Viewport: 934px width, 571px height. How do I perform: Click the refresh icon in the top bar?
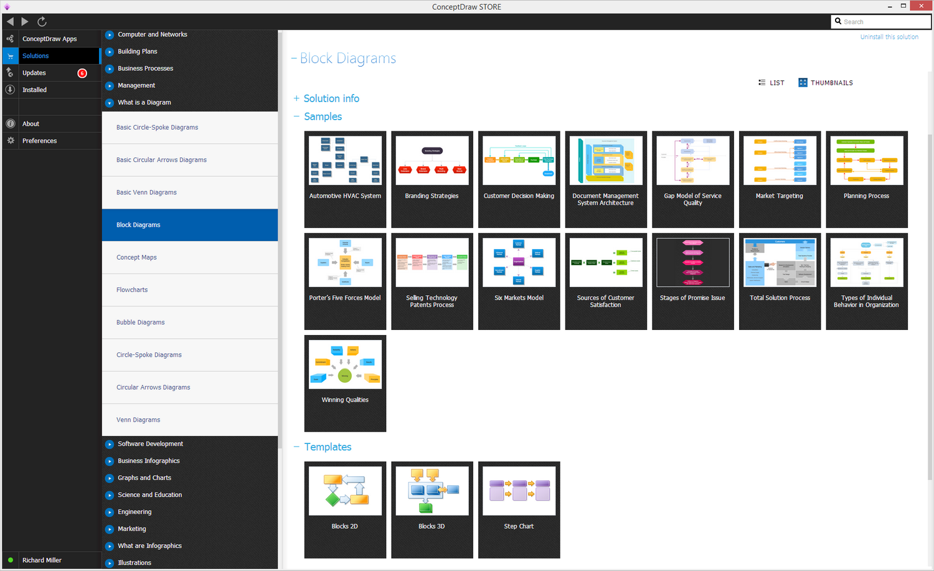(x=42, y=21)
